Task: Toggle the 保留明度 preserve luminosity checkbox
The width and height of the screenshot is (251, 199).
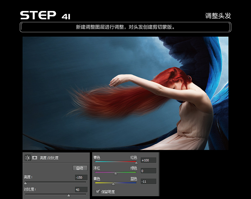Action: 98,191
